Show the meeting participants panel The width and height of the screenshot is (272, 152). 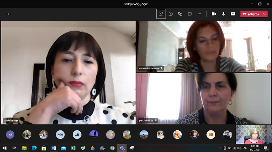point(161,14)
